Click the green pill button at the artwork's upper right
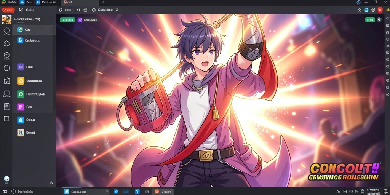Screen dimensions: 390x195 (x=370, y=20)
